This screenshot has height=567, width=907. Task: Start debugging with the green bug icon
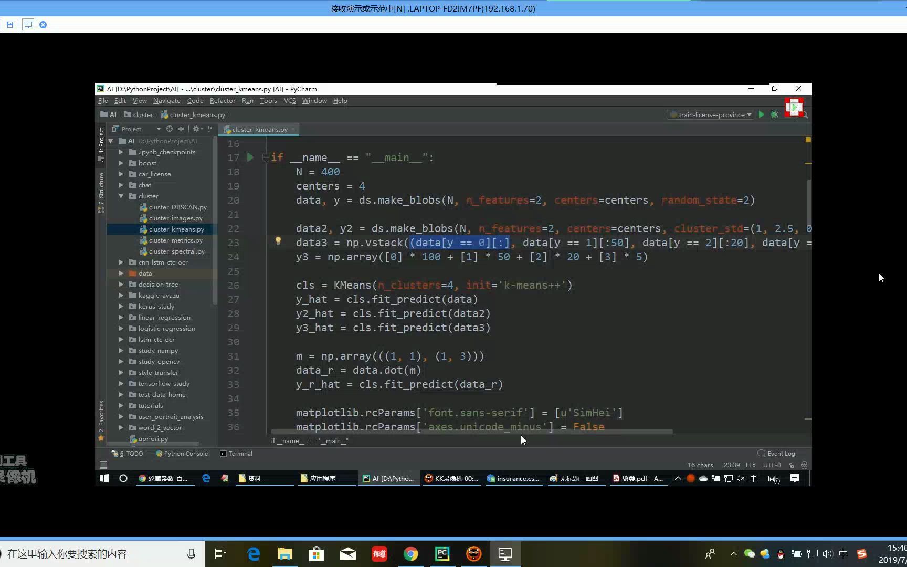(x=774, y=114)
